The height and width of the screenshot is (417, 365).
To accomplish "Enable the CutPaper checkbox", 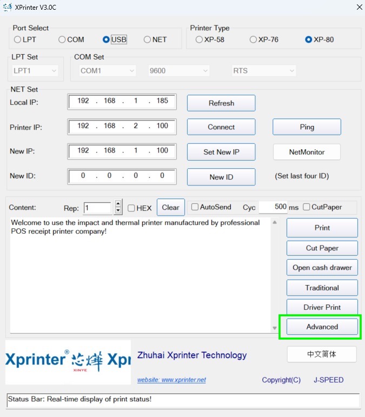I will (x=307, y=207).
